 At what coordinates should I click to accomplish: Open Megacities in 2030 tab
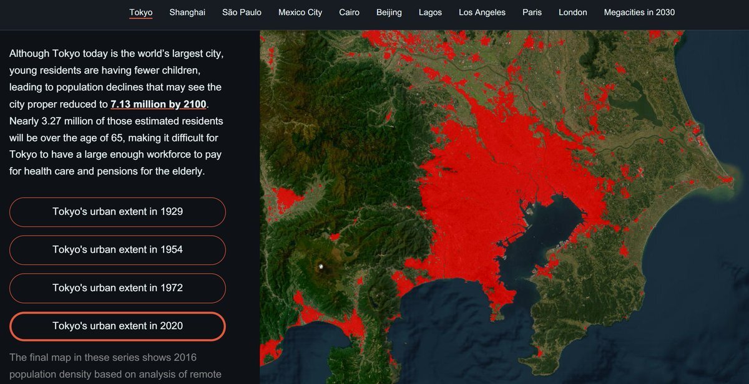point(639,12)
